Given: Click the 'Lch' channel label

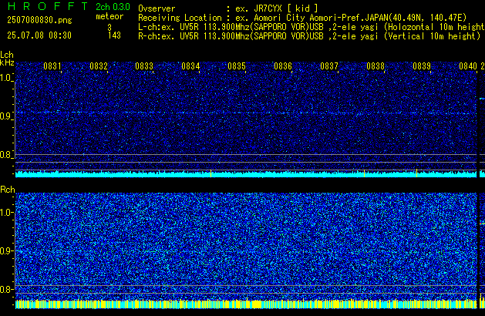Looking at the screenshot, I should 7,55.
